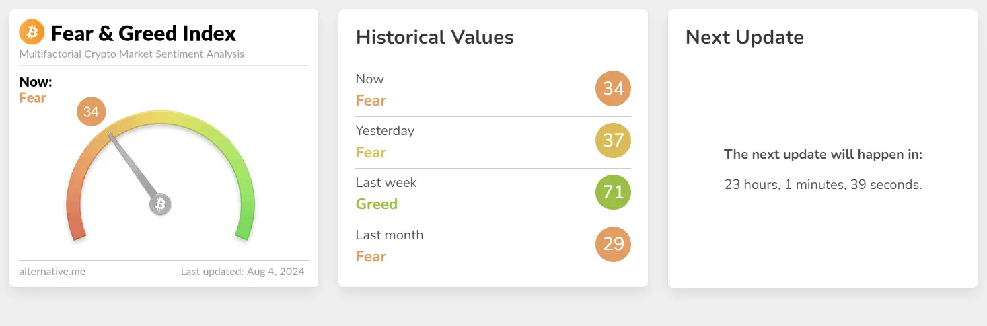This screenshot has height=326, width=987.
Task: Click the Next Update heading
Action: pyautogui.click(x=745, y=37)
